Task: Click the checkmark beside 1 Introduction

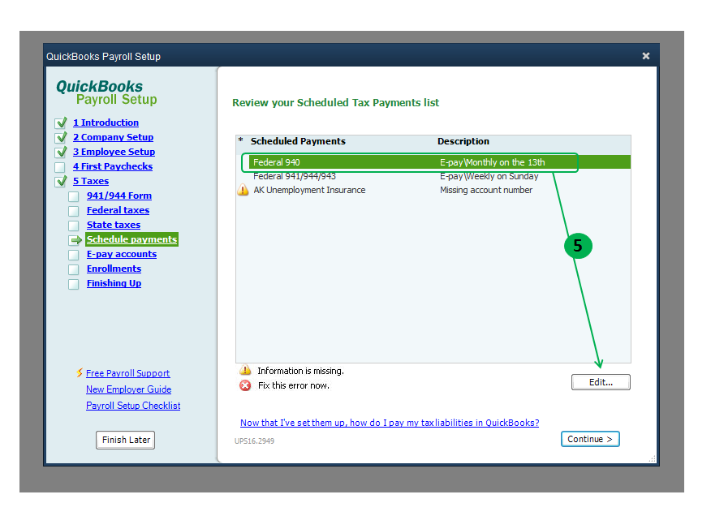Action: pos(61,123)
